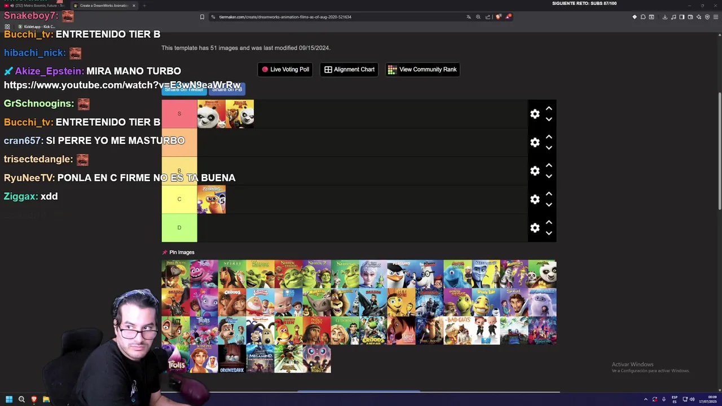Open Brave Rewards triangle icon
The width and height of the screenshot is (722, 406).
pos(508,17)
